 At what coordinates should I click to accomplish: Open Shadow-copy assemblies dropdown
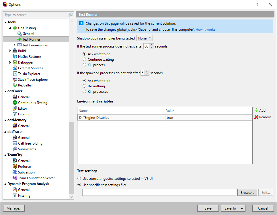(145, 38)
